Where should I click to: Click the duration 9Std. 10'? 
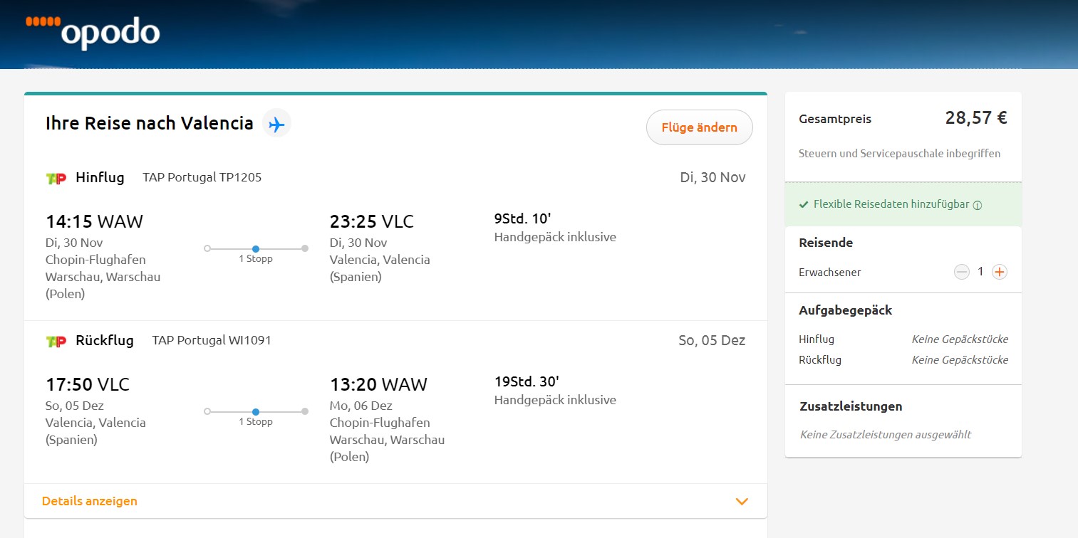tap(523, 218)
